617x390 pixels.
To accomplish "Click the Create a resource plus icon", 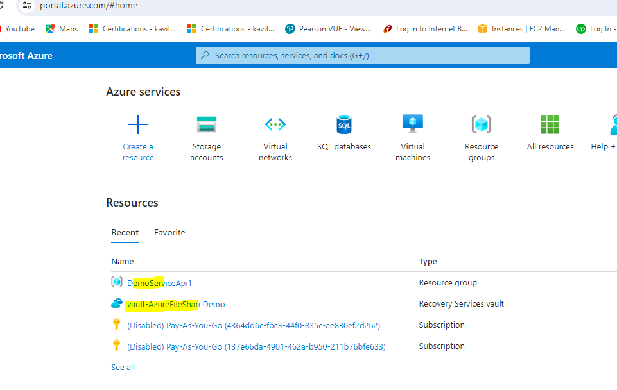I will (x=138, y=124).
